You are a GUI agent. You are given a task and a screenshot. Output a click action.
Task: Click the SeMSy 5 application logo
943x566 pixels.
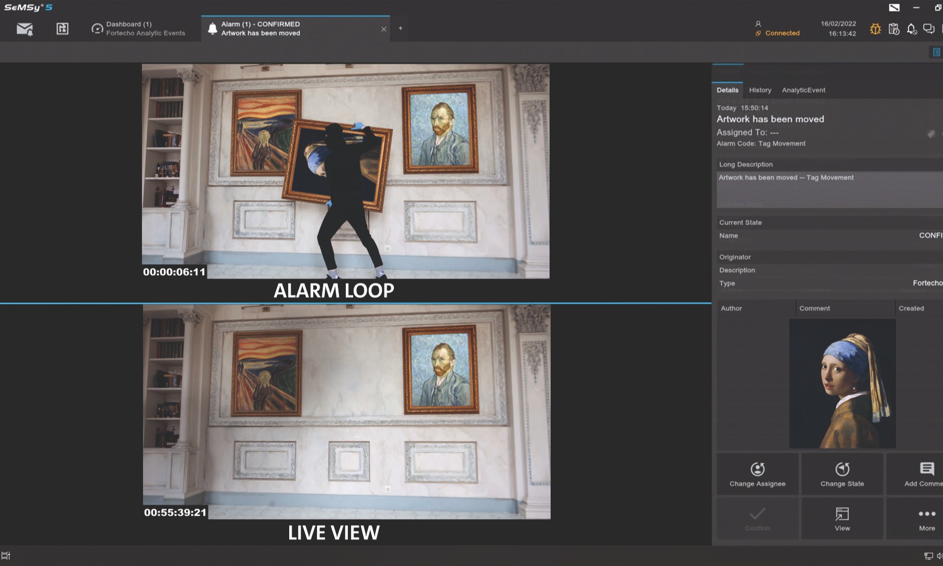click(28, 7)
